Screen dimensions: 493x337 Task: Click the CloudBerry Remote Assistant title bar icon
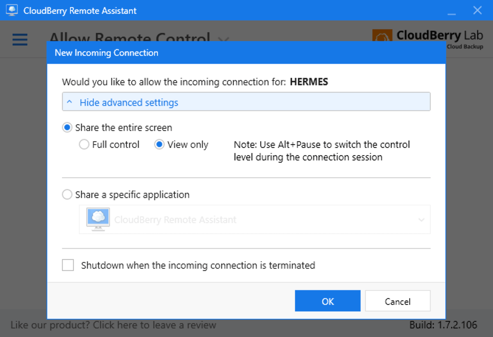[12, 10]
